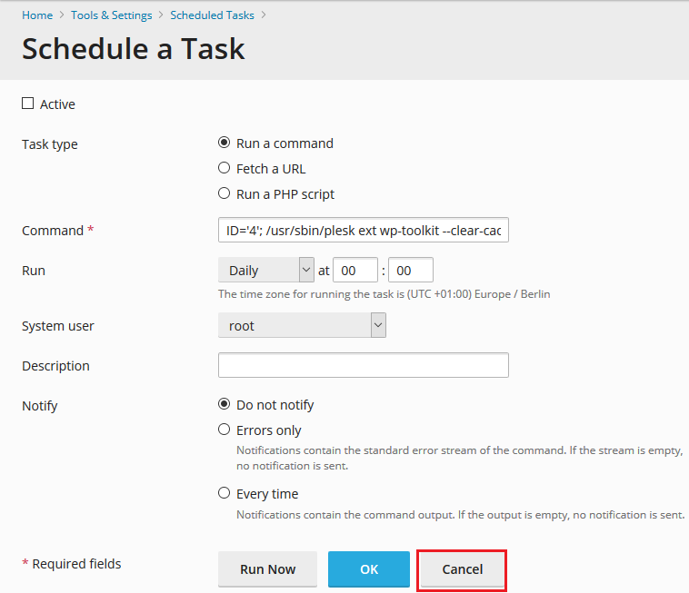Select the Do not notify option
689x593 pixels.
[225, 405]
